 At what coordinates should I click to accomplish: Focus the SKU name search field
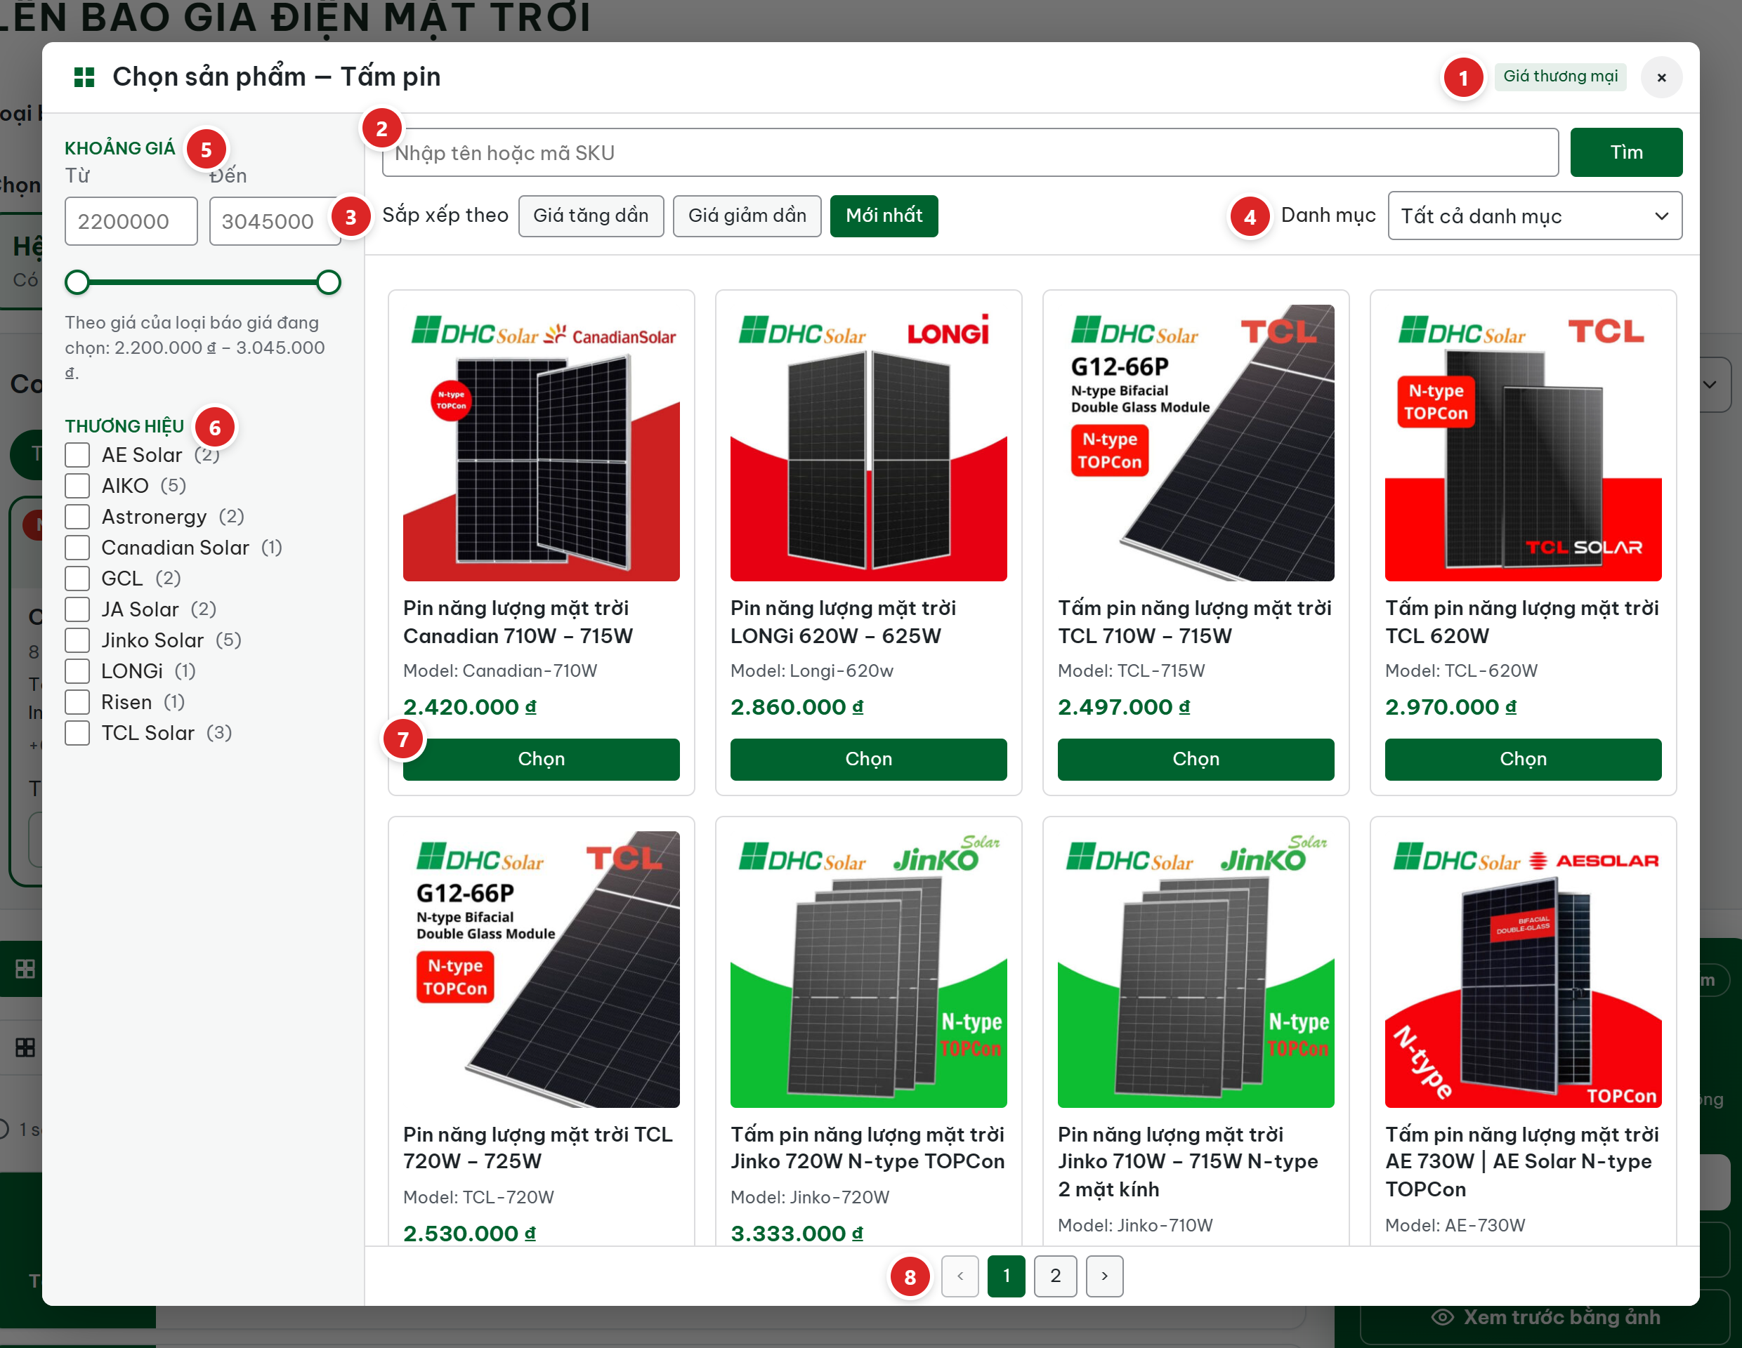(x=970, y=152)
